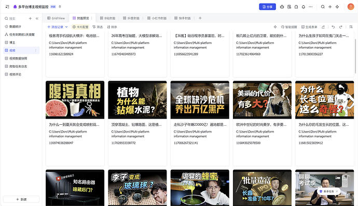Open the orange user avatar
This screenshot has width=358, height=206.
click(351, 7)
